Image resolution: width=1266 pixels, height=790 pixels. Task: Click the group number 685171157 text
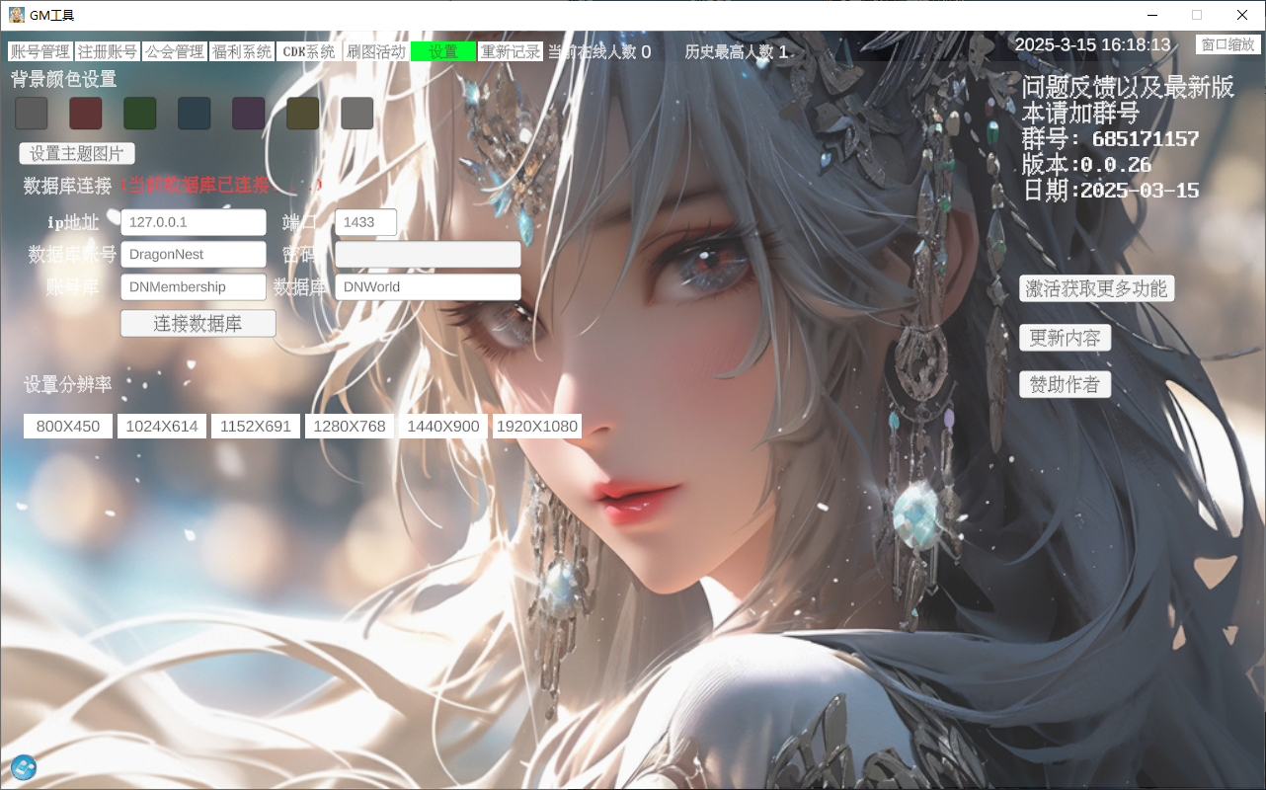click(1146, 139)
